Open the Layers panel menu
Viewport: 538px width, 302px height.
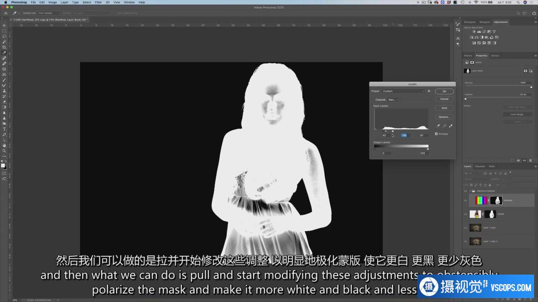[x=535, y=166]
